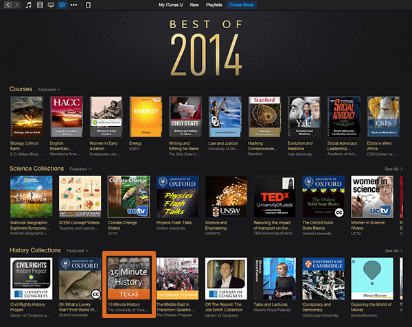Viewport: 412px width, 327px height.
Task: Open the TV Shows library icon
Action: (51, 5)
